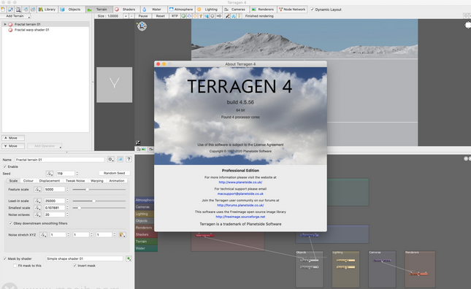Open Noise stretch XYZ animation function dropdown
The height and width of the screenshot is (289, 471).
pos(44,235)
